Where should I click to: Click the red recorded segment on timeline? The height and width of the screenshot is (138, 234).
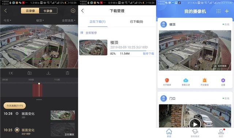(37, 90)
